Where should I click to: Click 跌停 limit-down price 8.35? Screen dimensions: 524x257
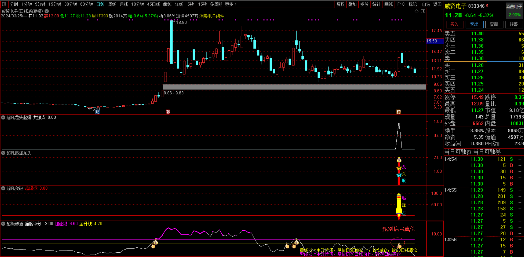(x=519, y=97)
